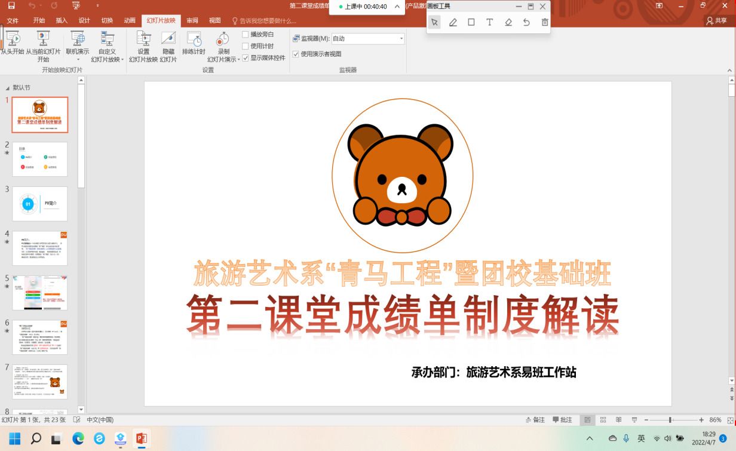This screenshot has width=736, height=451.
Task: Fit slide to current window
Action: click(x=731, y=420)
